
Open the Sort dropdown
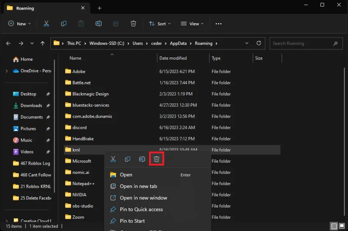click(160, 24)
